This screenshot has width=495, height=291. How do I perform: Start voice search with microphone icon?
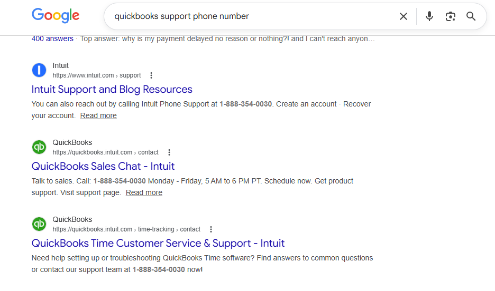tap(429, 16)
